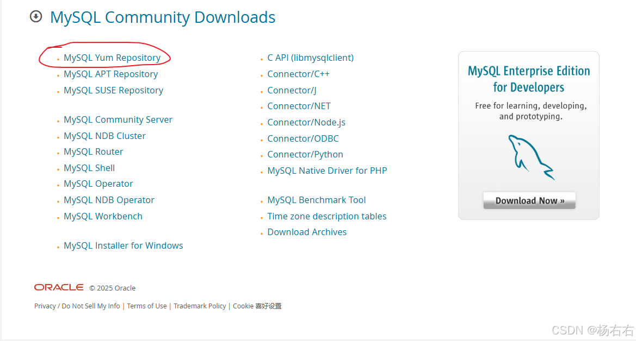Select MySQL NDB Cluster
636x341 pixels.
click(x=104, y=136)
